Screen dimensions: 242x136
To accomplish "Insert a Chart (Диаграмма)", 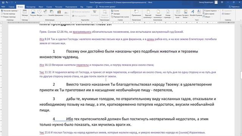I will (x=59, y=13).
